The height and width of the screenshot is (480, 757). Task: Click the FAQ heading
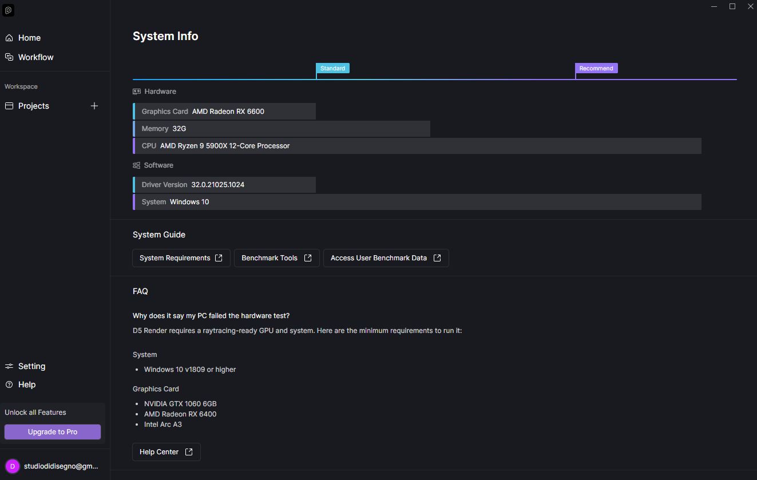pos(140,291)
